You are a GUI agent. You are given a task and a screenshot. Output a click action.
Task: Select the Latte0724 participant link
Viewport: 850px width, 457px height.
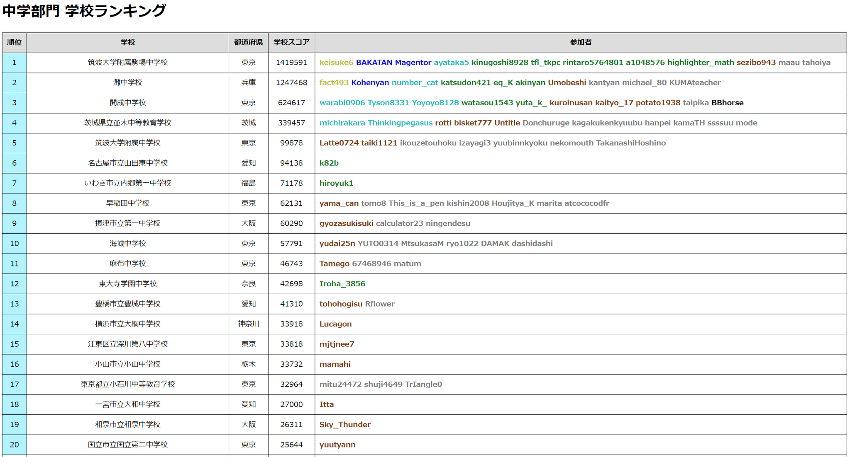337,143
